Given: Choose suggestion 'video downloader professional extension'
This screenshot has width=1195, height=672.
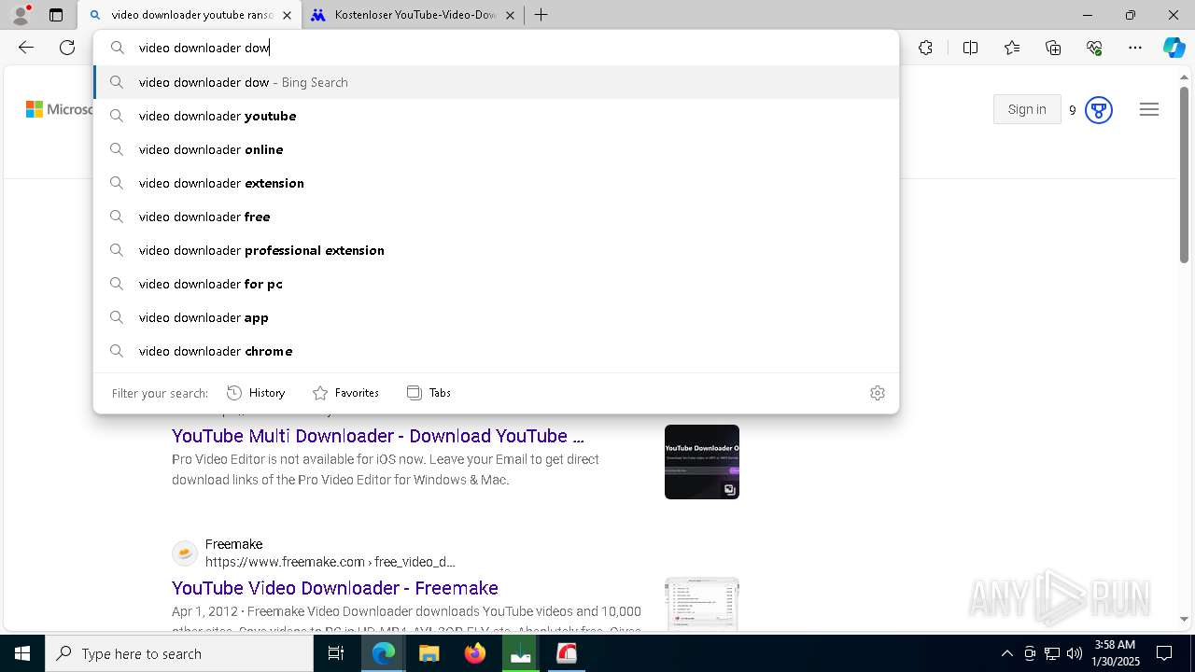Looking at the screenshot, I should pyautogui.click(x=496, y=250).
